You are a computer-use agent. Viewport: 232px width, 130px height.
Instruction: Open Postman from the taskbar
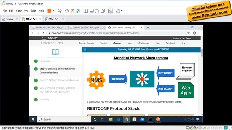click(158, 120)
